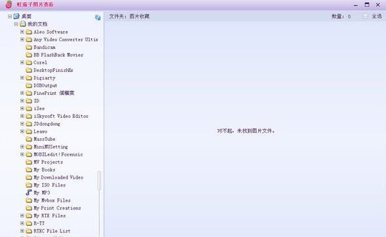The height and width of the screenshot is (237, 386).
Task: Select the Leawo folder name
Action: (x=41, y=132)
